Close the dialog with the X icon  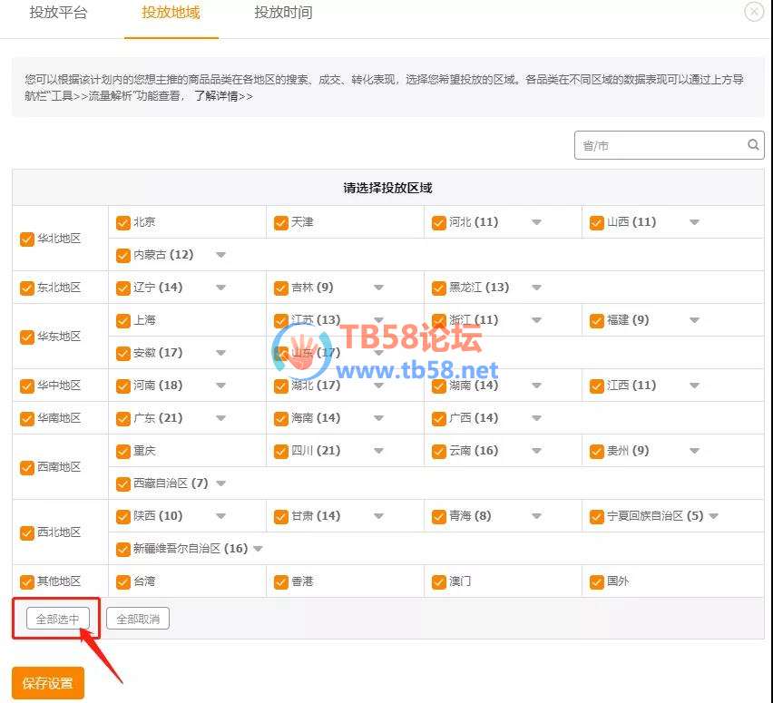[753, 11]
